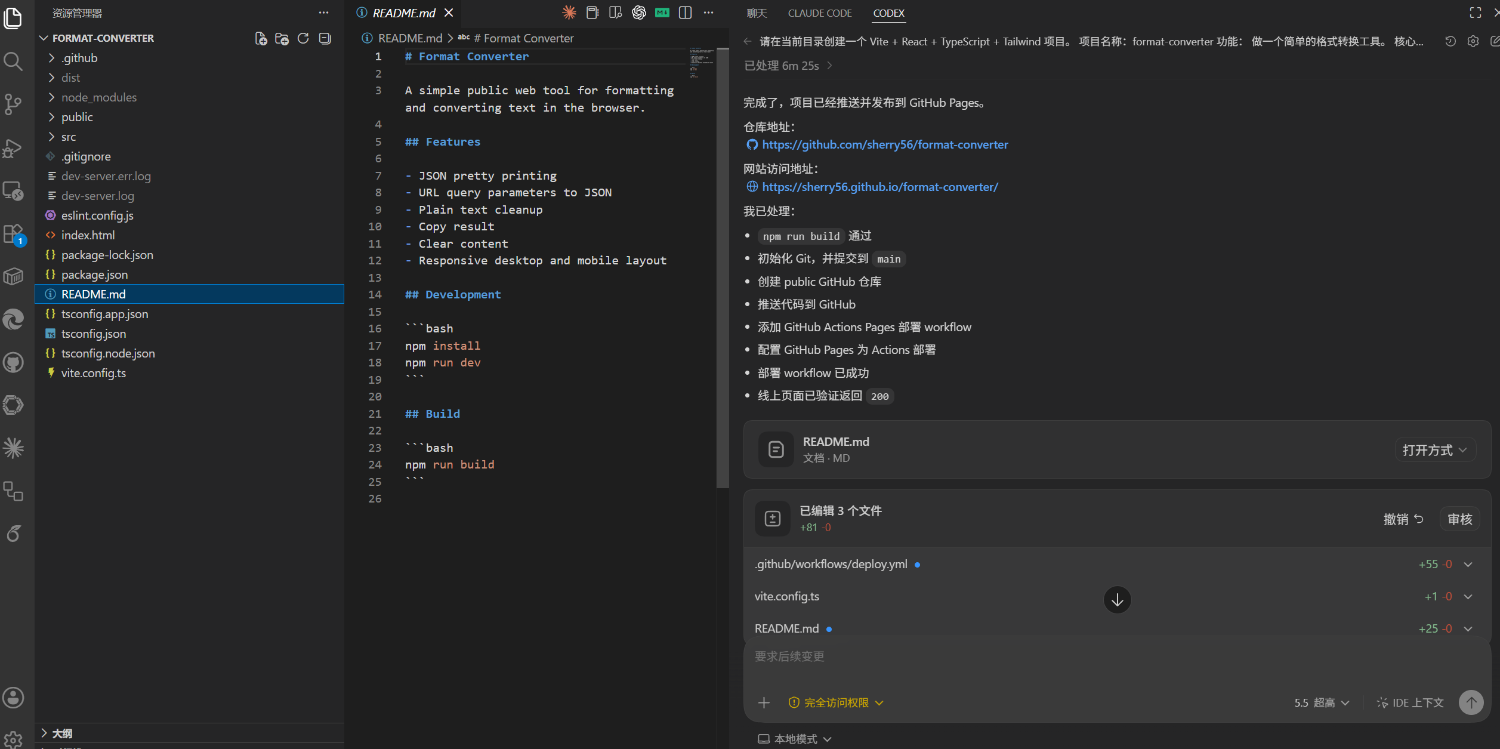
Task: Open vite.config.ts in the explorer
Action: pyautogui.click(x=190, y=373)
